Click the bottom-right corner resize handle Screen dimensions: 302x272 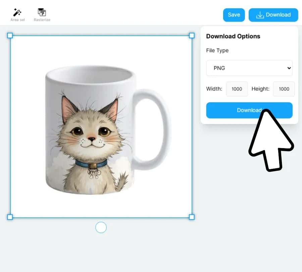coord(192,217)
